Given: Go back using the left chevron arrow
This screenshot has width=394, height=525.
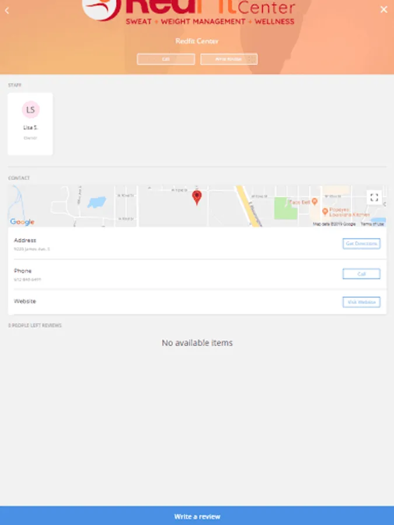Looking at the screenshot, I should pyautogui.click(x=7, y=10).
